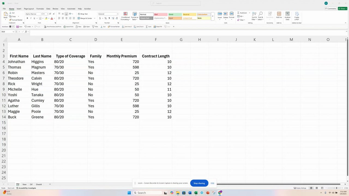Screen dimensions: 349x196
Task: Click the Share button
Action: click(x=342, y=8)
